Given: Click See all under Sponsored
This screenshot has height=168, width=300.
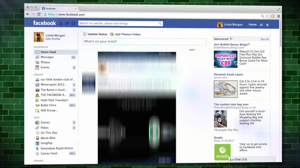Looking at the screenshot, I should 264,39.
